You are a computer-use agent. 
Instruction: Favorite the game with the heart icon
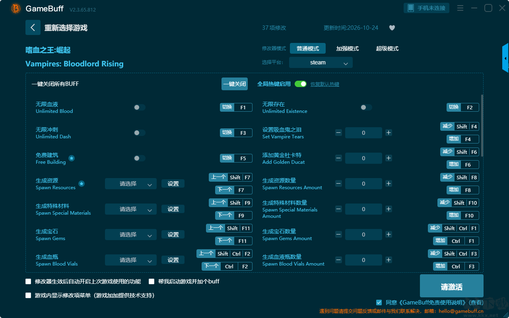(x=392, y=28)
